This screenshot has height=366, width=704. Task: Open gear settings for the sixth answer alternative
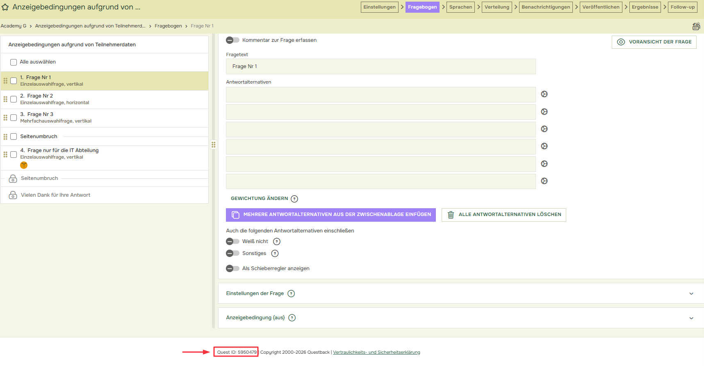click(544, 181)
